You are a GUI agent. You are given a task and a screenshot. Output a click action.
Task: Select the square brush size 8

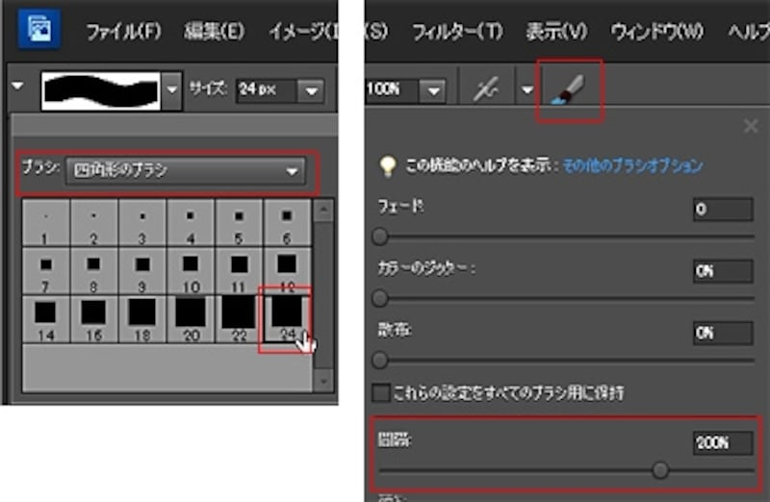coord(93,271)
